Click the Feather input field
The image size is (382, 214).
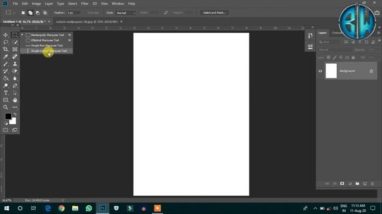[x=73, y=12]
